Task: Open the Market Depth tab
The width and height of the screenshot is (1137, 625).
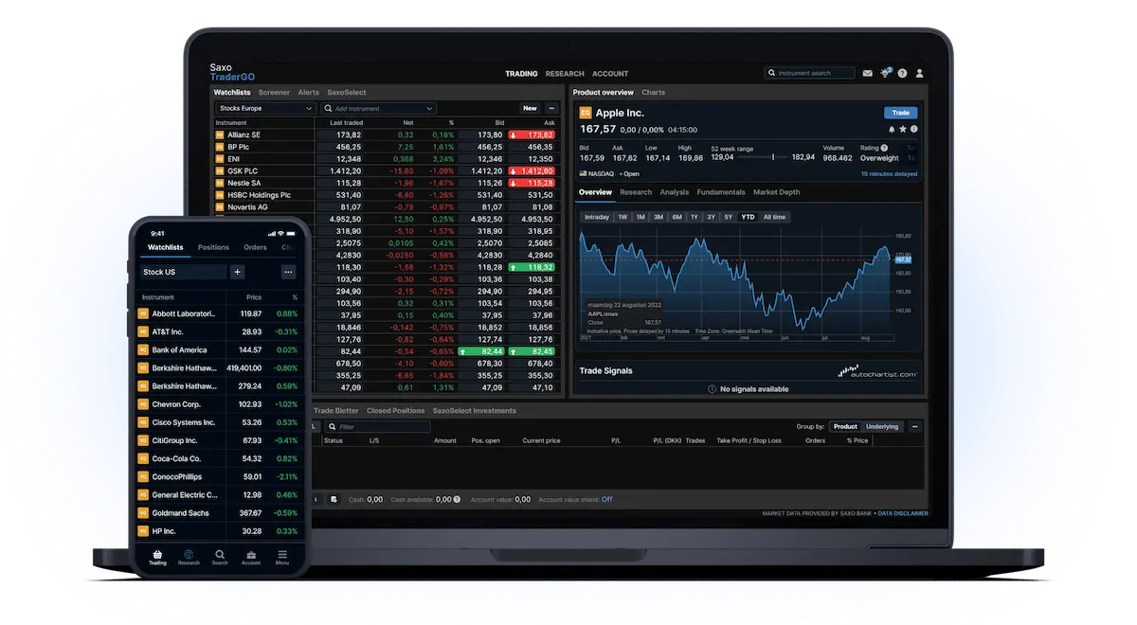Action: 777,192
